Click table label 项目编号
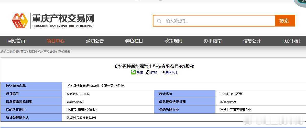The height and width of the screenshot is (128, 306). point(12,94)
